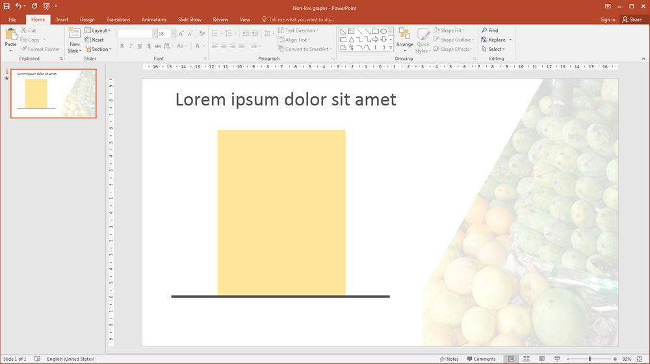
Task: Start slideshow from beginning icon
Action: pos(46,6)
